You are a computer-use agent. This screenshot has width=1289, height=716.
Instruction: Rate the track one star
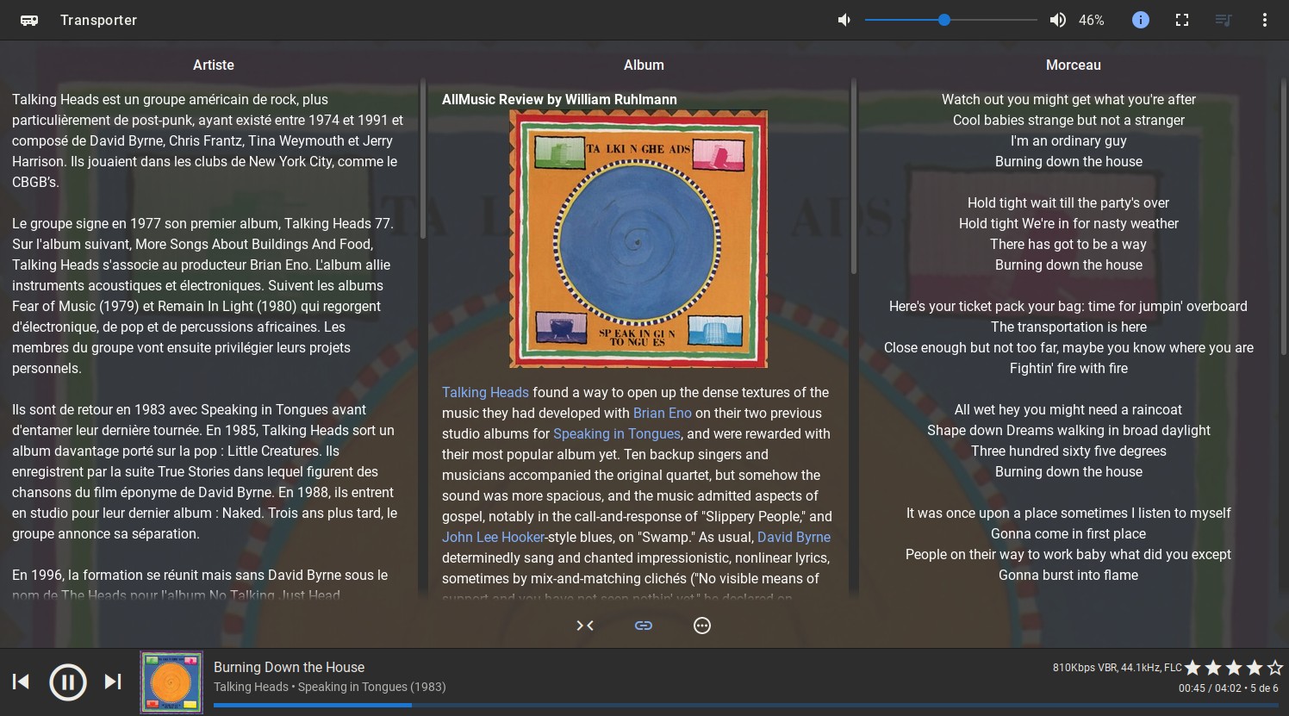pyautogui.click(x=1192, y=668)
